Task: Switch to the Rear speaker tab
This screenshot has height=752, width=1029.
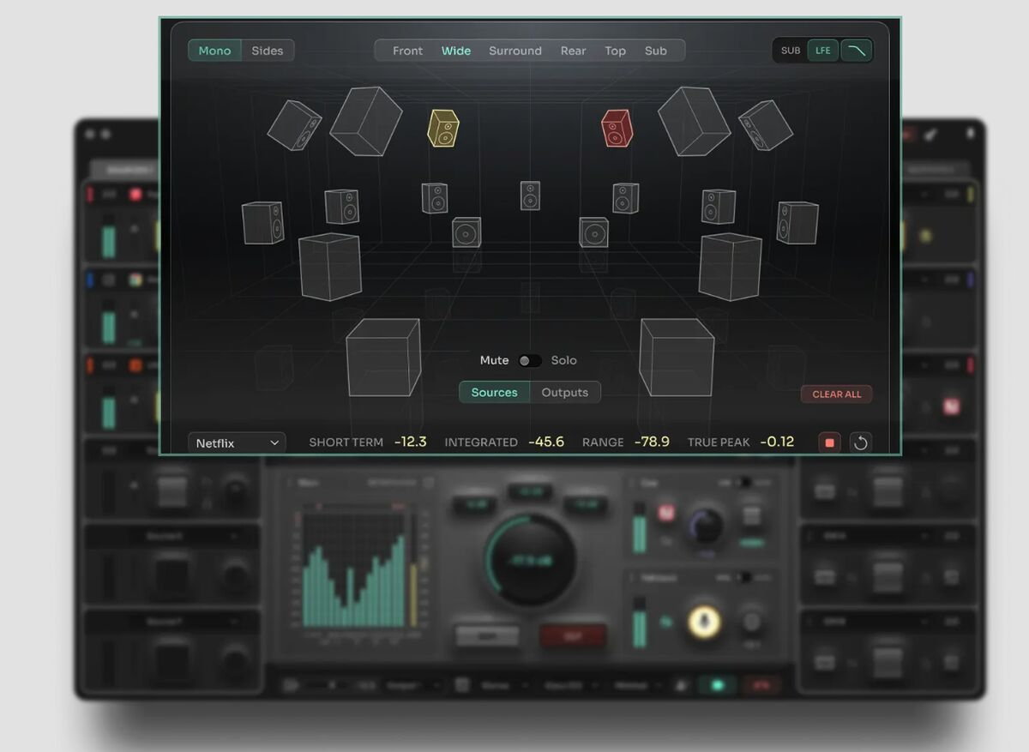Action: 573,51
